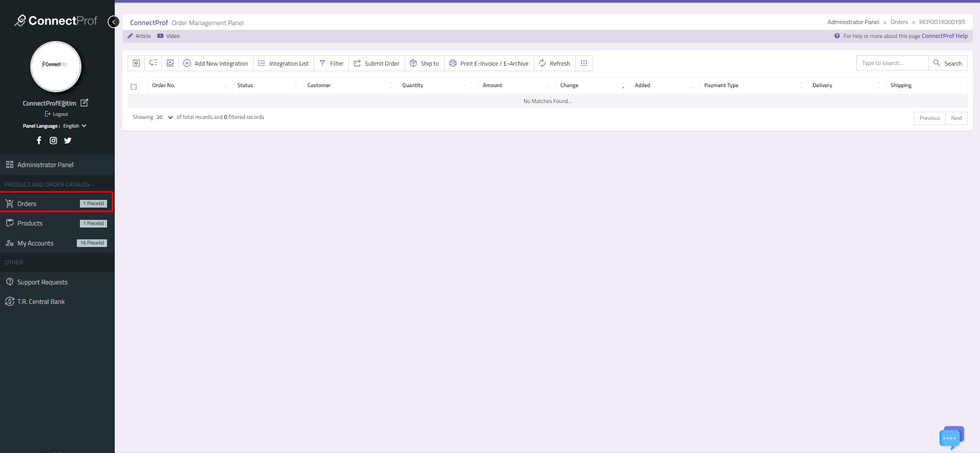
Task: Open the Facebook social icon
Action: coord(39,140)
